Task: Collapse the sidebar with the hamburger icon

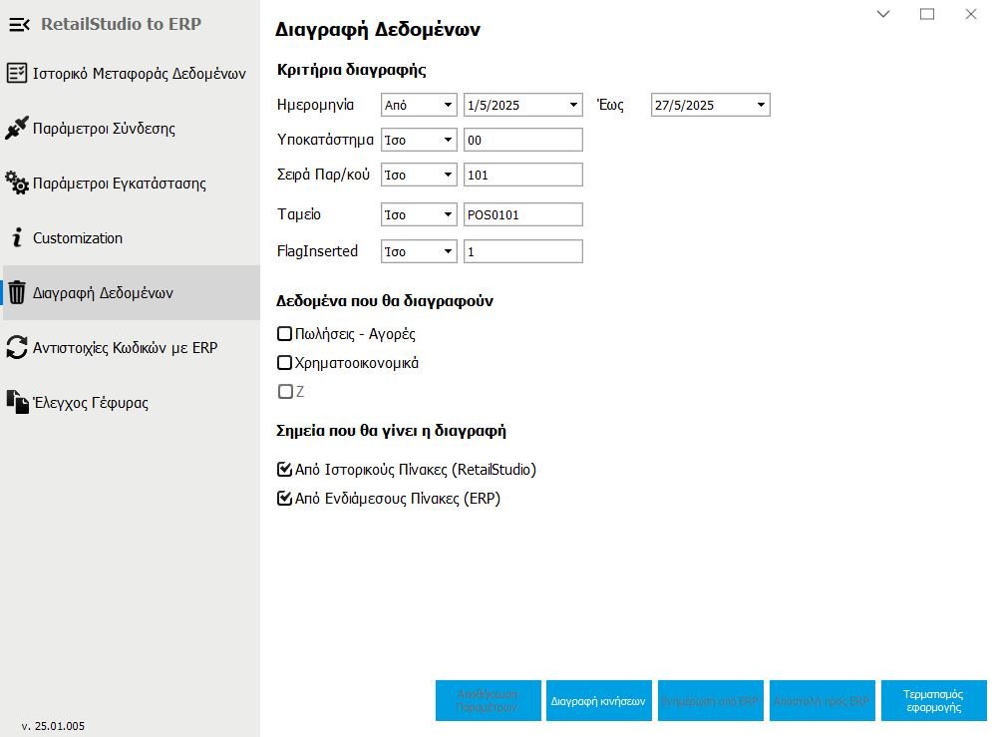Action: click(x=19, y=24)
